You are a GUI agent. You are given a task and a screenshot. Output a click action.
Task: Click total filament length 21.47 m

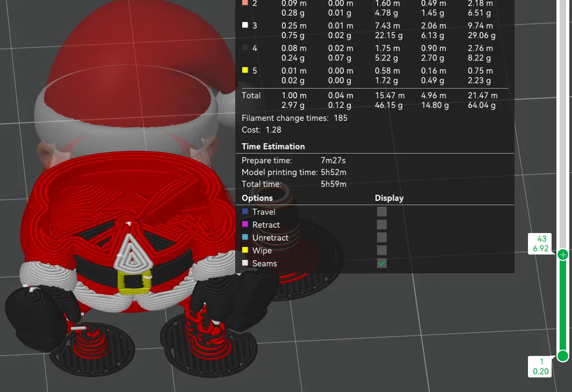pyautogui.click(x=483, y=96)
